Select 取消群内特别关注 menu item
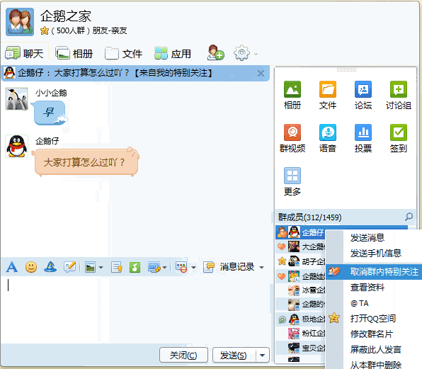This screenshot has width=422, height=369. coord(374,272)
